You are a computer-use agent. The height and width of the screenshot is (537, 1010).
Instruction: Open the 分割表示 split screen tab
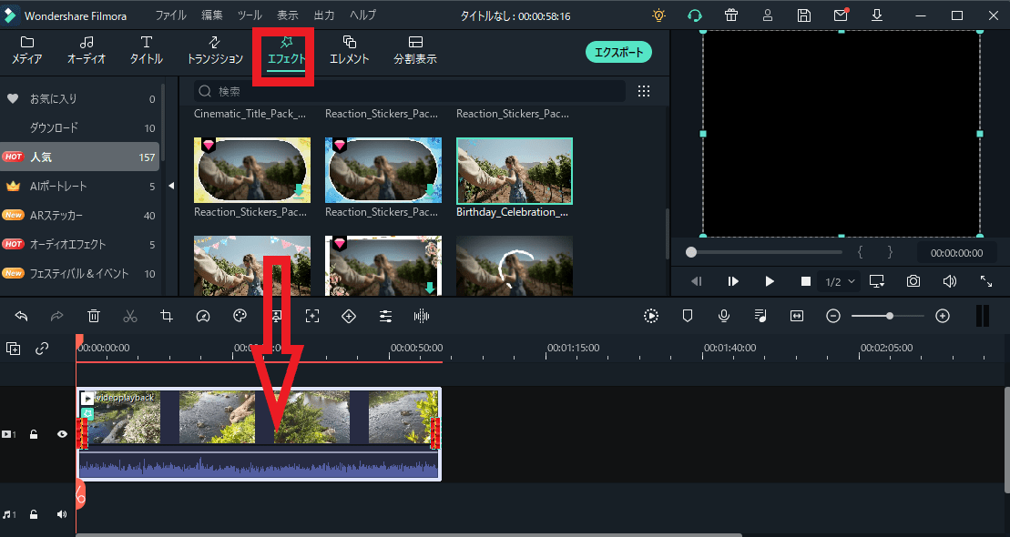point(415,50)
